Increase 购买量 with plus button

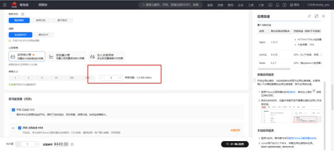[37, 144]
